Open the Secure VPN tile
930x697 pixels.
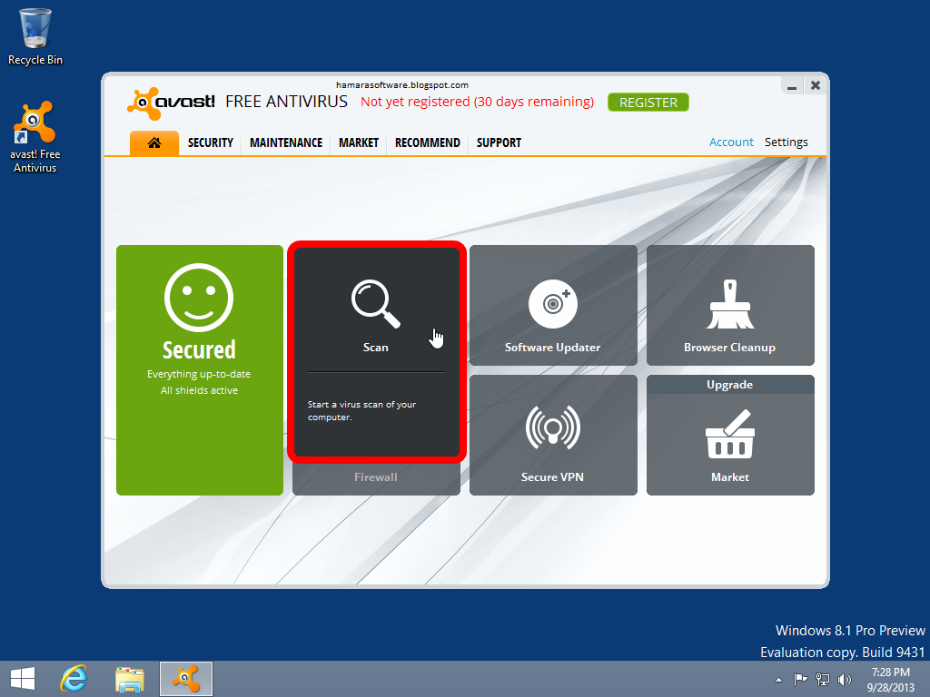553,435
